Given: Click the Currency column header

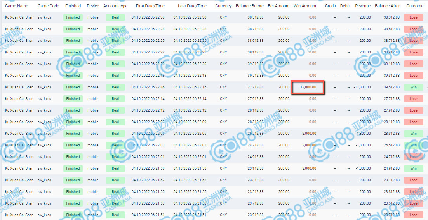Looking at the screenshot, I should click(x=223, y=6).
